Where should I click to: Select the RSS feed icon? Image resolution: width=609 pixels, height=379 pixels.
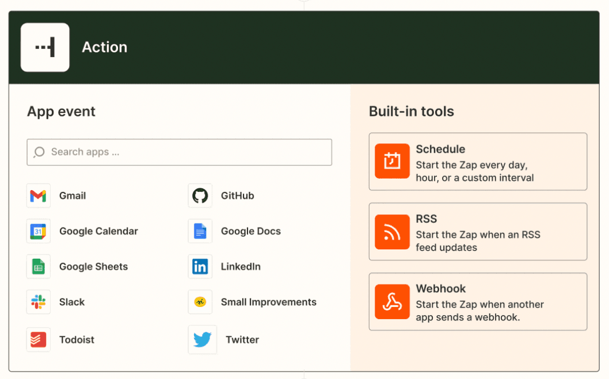[x=392, y=232]
